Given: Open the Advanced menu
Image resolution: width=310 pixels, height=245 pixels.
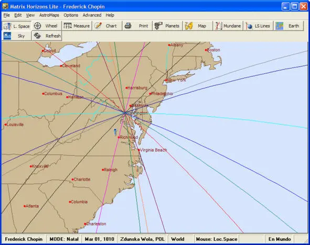Looking at the screenshot, I should tap(92, 15).
